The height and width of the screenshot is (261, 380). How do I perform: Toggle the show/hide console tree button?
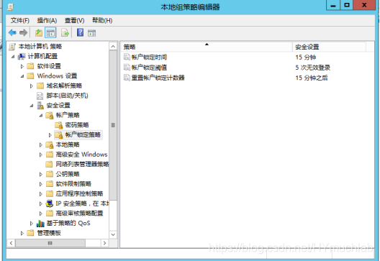click(50, 32)
